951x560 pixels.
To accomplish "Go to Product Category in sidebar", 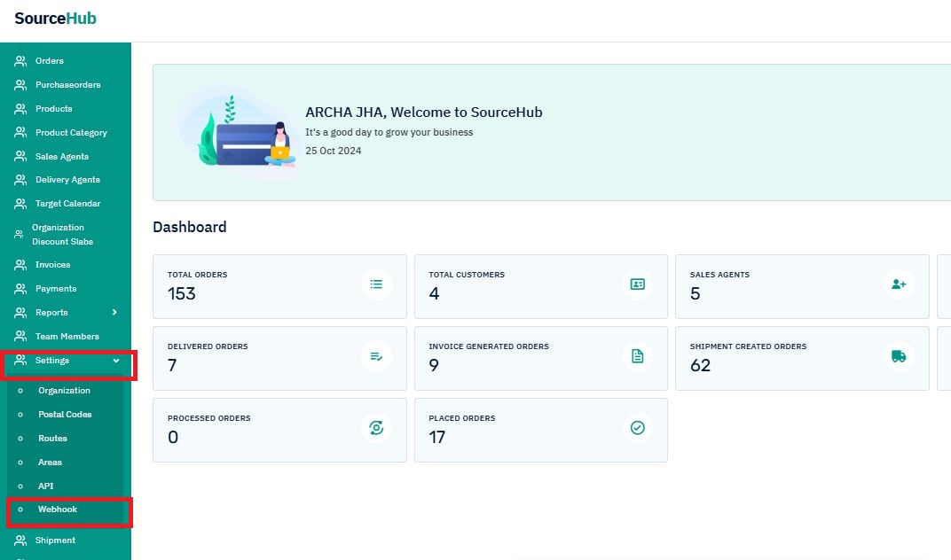I will pos(71,133).
